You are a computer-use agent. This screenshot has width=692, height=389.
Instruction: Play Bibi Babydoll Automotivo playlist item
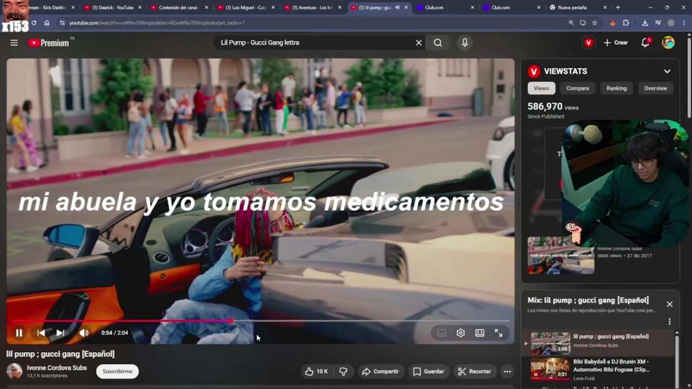(599, 370)
